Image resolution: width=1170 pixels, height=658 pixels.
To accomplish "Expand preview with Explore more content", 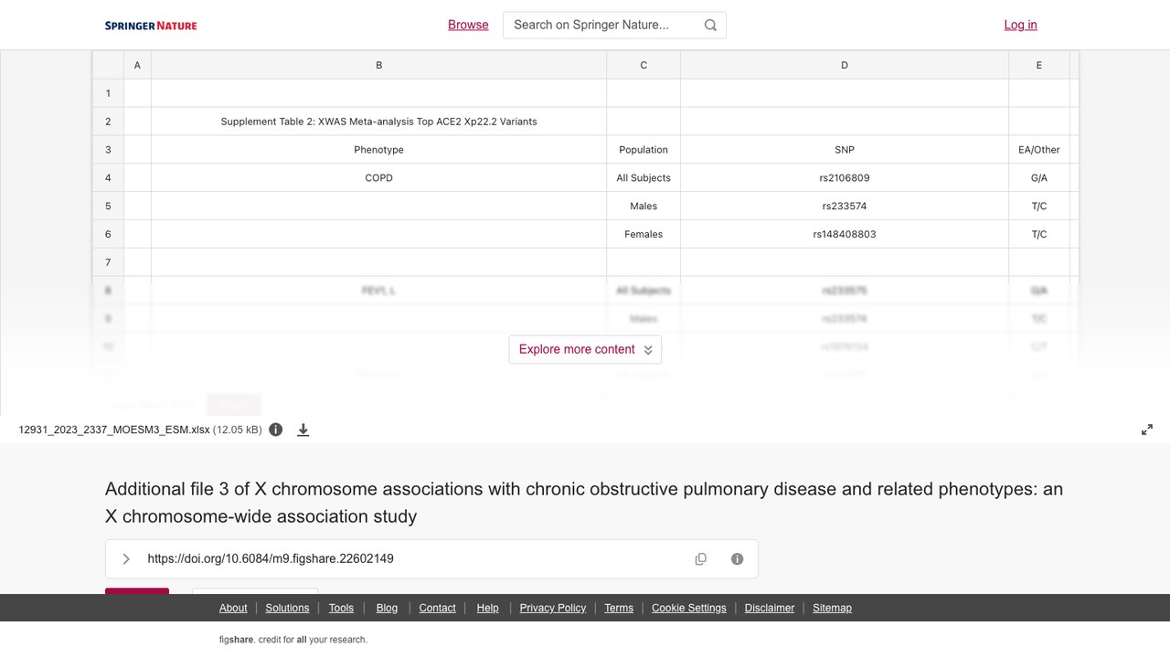I will (x=585, y=349).
